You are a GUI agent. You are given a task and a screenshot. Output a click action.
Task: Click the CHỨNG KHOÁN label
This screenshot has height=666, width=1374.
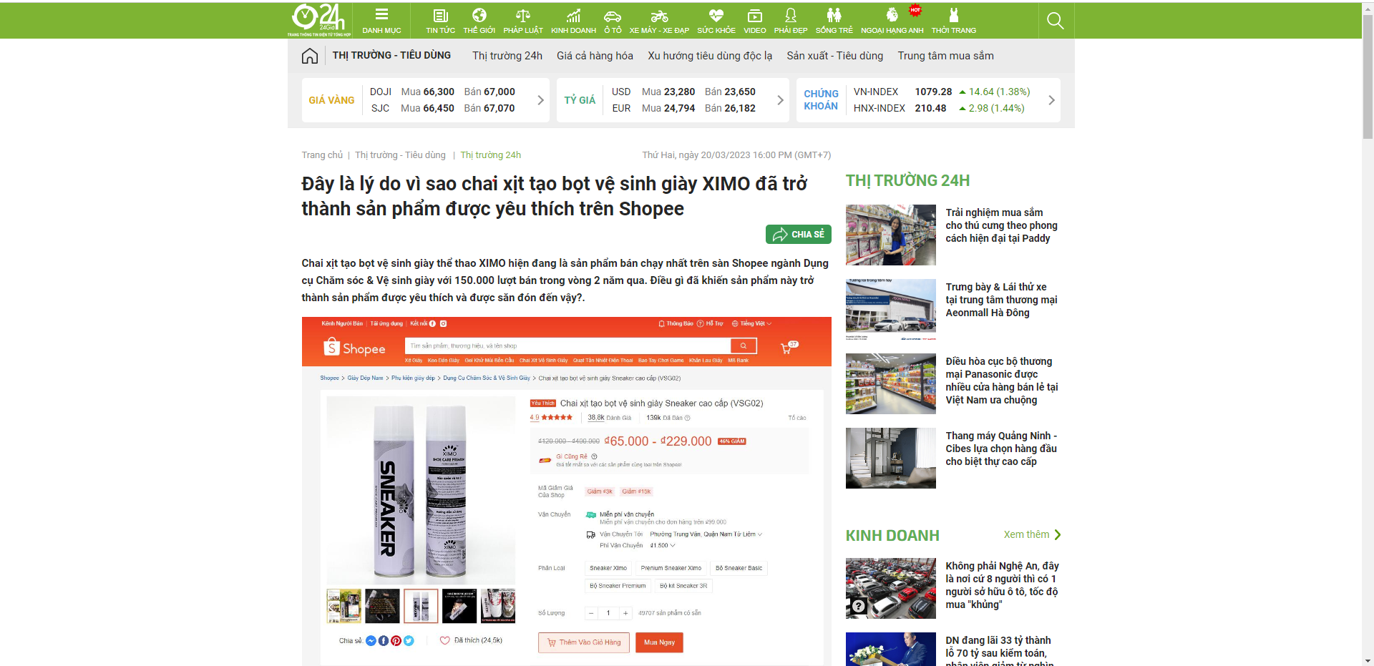(821, 100)
